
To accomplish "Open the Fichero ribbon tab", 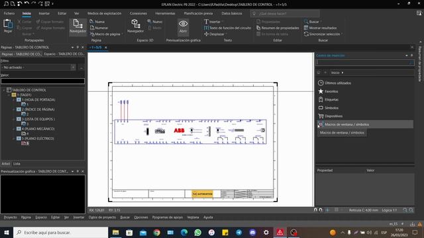I will pyautogui.click(x=9, y=13).
